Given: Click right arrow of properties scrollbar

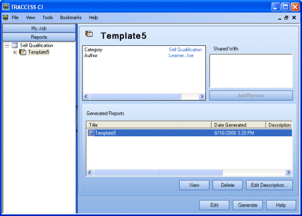Looking at the screenshot, I should click(202, 96).
